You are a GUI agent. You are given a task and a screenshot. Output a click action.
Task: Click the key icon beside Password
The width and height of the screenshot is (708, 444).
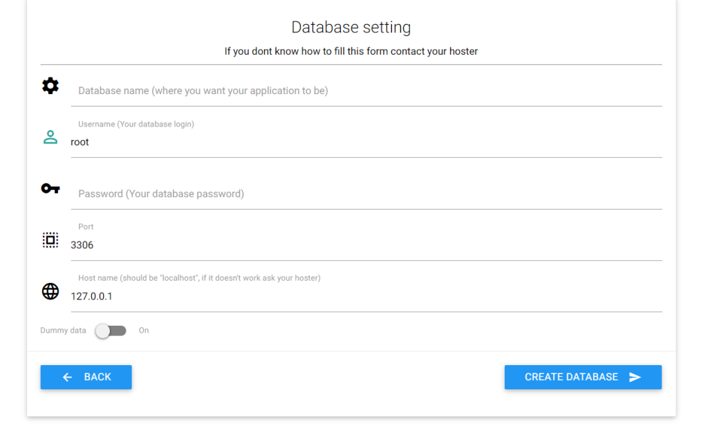[50, 188]
